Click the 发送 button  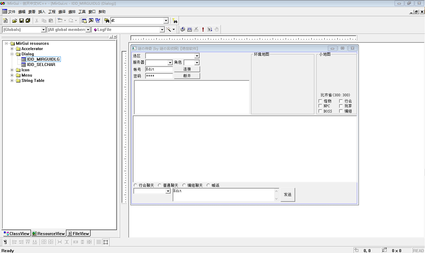pyautogui.click(x=288, y=195)
